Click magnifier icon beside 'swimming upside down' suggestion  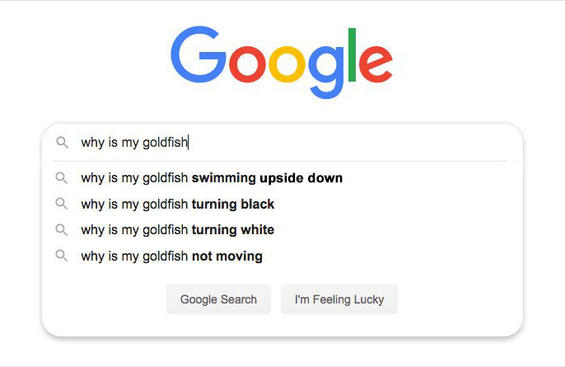click(61, 178)
